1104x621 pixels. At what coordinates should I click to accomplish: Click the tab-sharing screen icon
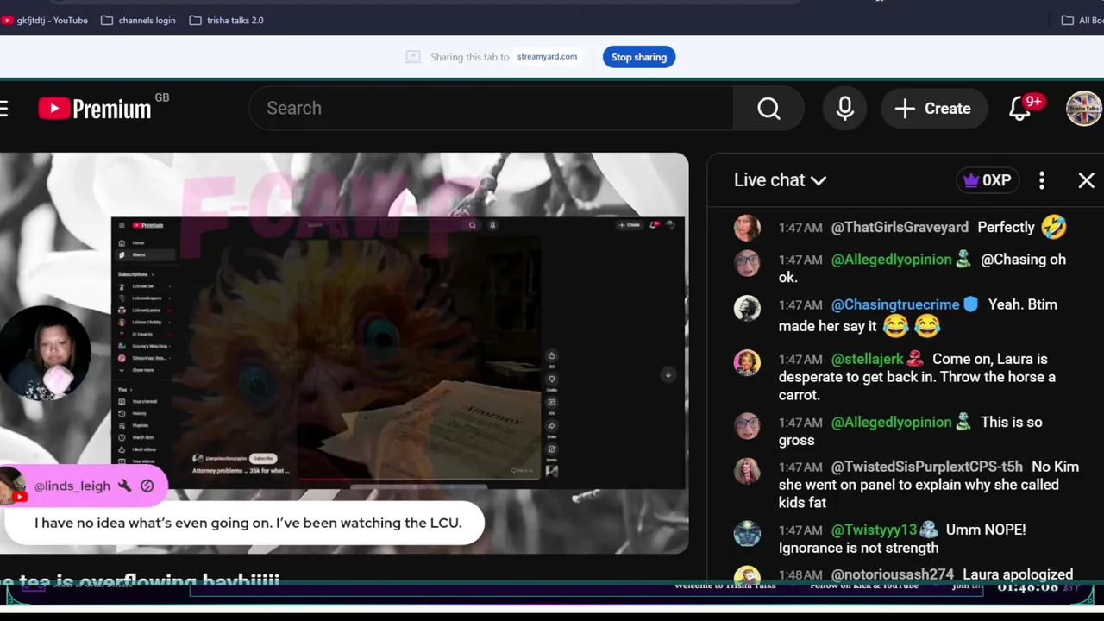click(413, 57)
